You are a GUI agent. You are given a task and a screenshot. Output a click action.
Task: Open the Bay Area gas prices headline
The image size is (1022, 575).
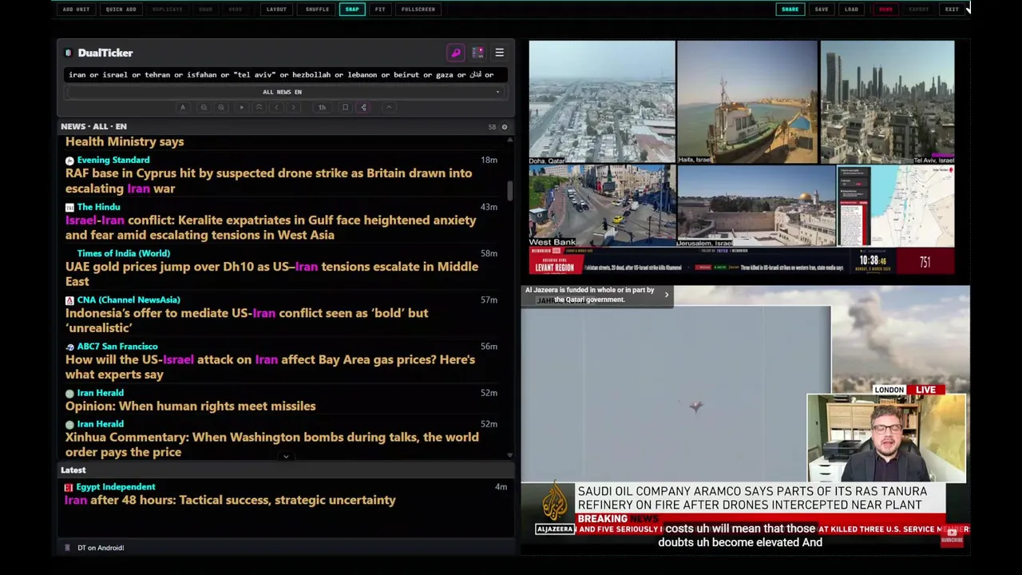point(270,367)
